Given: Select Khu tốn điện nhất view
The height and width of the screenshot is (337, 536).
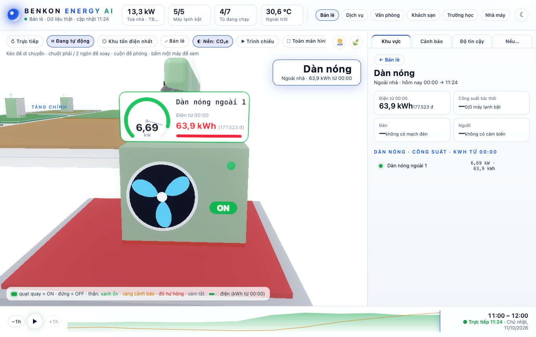Looking at the screenshot, I should [x=127, y=41].
